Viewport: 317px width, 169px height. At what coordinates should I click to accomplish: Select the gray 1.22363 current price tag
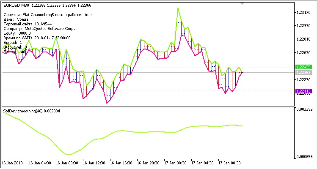(304, 73)
